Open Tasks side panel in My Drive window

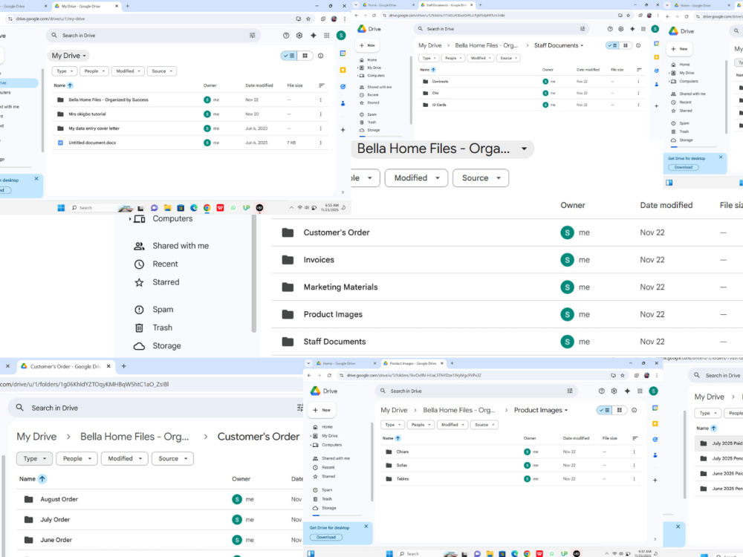(x=343, y=87)
